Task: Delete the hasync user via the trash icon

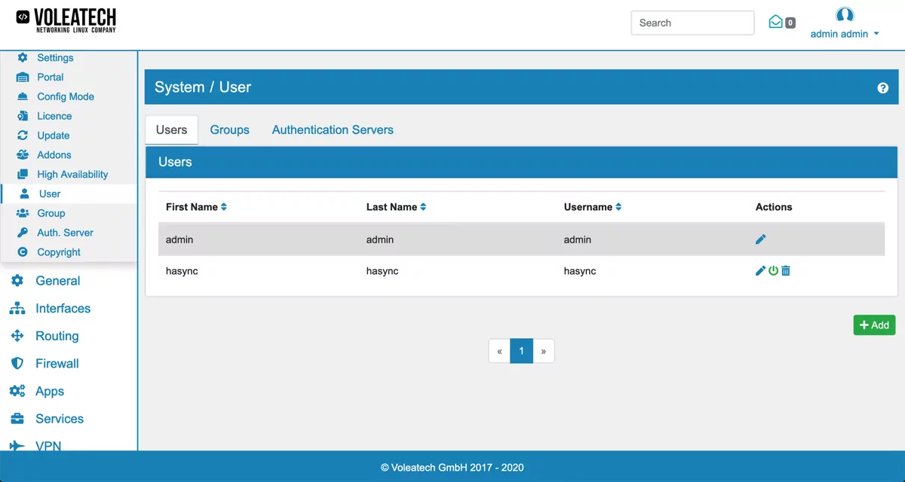Action: click(785, 270)
